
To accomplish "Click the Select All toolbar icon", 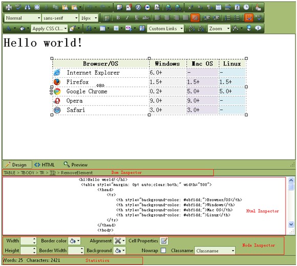I will pos(37,7).
